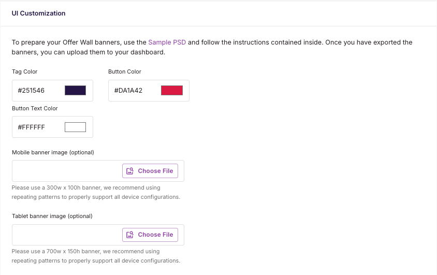The image size is (437, 275).
Task: Open the Sample PSD link
Action: 167,42
